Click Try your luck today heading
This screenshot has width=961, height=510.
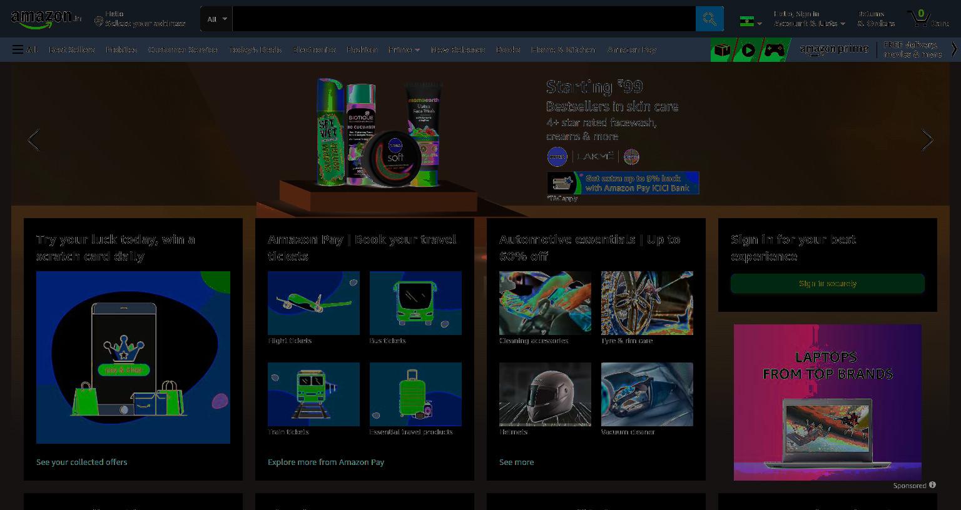[116, 248]
